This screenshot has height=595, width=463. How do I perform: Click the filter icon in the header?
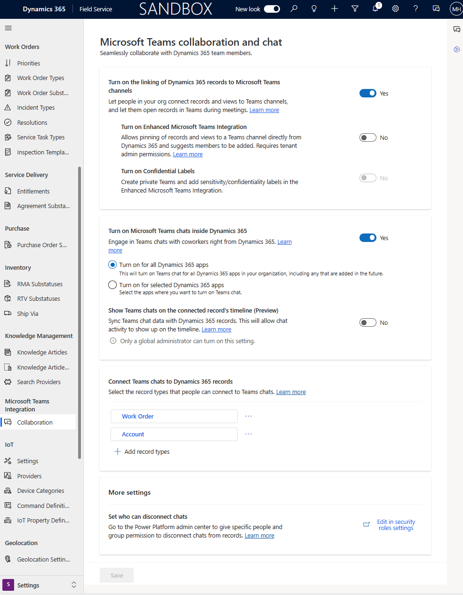[x=355, y=8]
